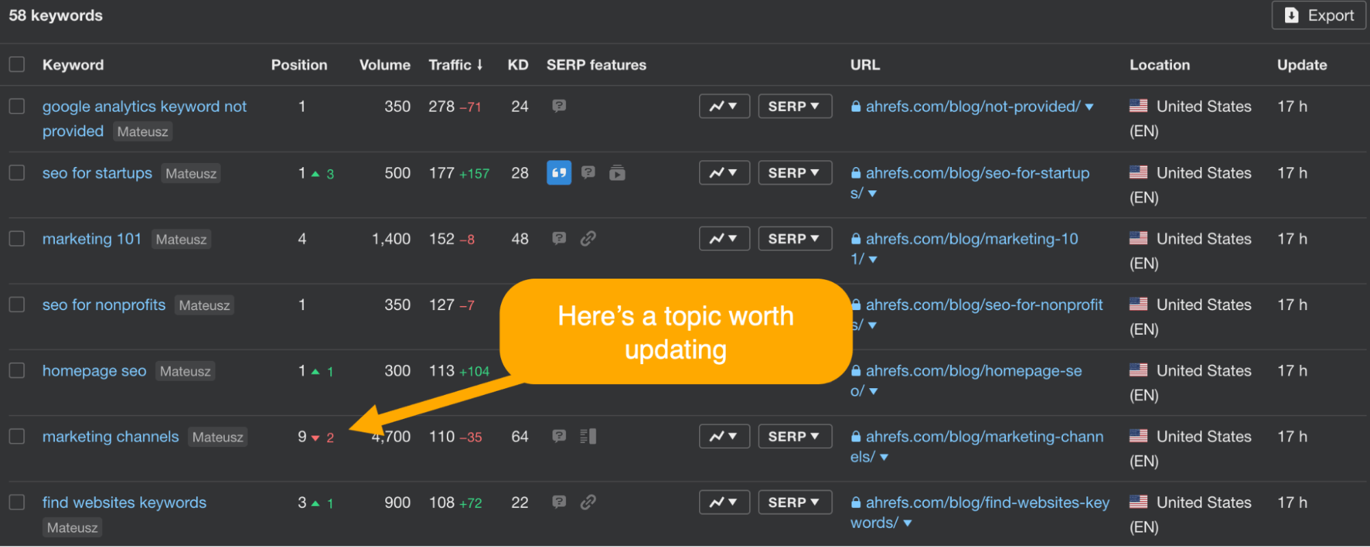Click featured snippet icon for seo for startups
Image resolution: width=1370 pixels, height=547 pixels.
(559, 173)
